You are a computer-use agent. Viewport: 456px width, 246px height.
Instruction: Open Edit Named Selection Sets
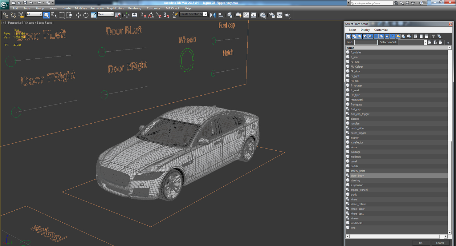click(175, 15)
